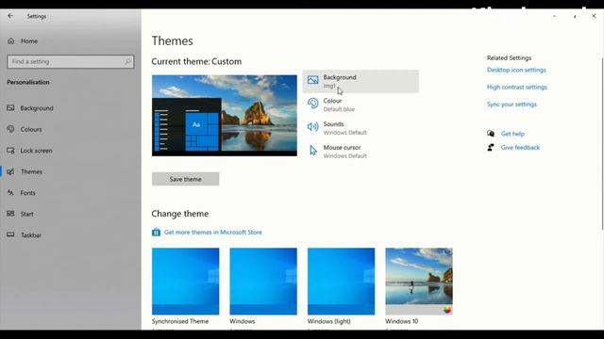Click the Lock screen icon in the sidebar
This screenshot has height=339, width=604.
pyautogui.click(x=10, y=151)
